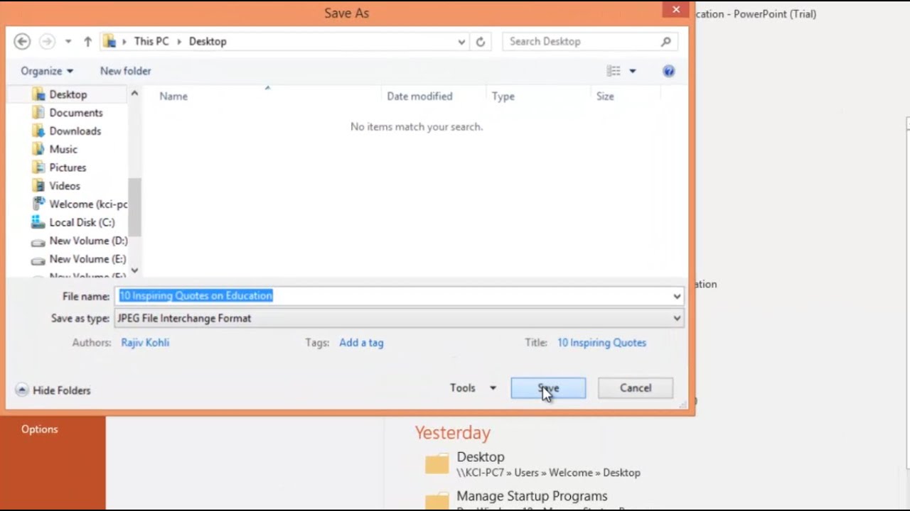Click the Local Disk (C:) drive icon
Screen dimensions: 910x511
click(38, 223)
